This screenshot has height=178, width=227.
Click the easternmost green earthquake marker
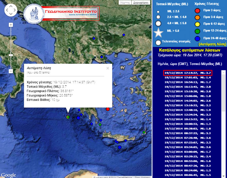click(x=144, y=132)
